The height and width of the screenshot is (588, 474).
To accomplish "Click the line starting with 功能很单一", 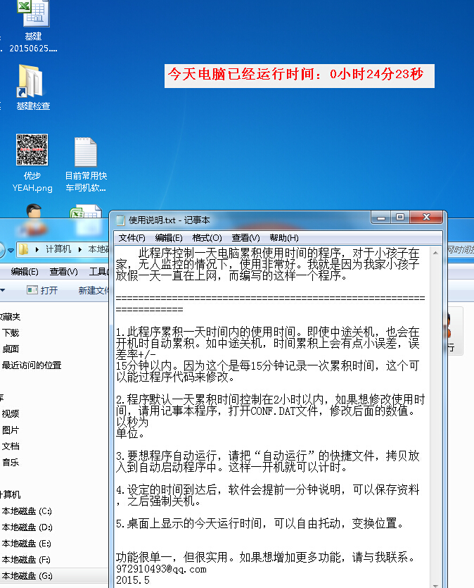I will click(x=266, y=557).
